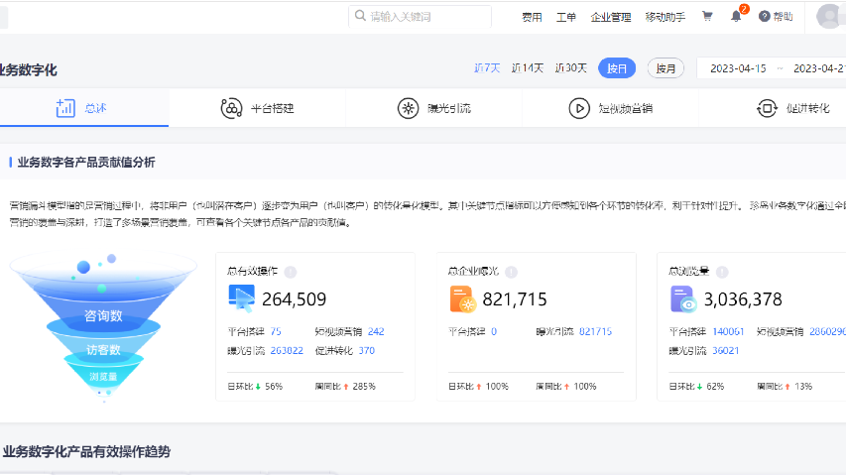Viewport: 846px width, 475px height.
Task: Open 曝光引流 value 263822 link
Action: point(287,350)
